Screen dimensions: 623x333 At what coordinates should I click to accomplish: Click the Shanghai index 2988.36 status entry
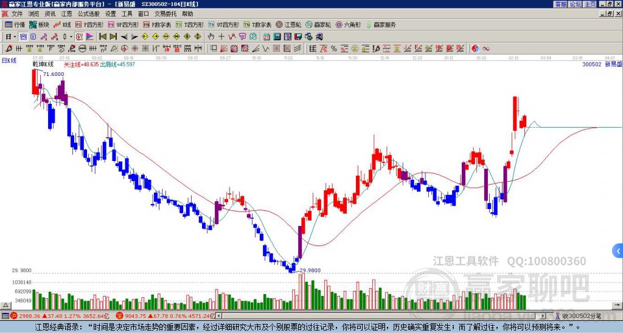60,316
